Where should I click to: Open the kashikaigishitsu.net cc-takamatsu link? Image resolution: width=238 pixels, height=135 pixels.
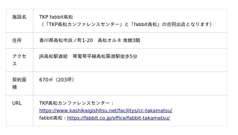coord(106,110)
